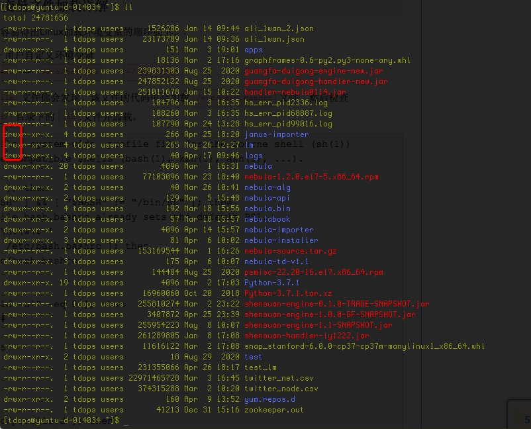Click nebula-source.tar.gz file name

point(290,251)
